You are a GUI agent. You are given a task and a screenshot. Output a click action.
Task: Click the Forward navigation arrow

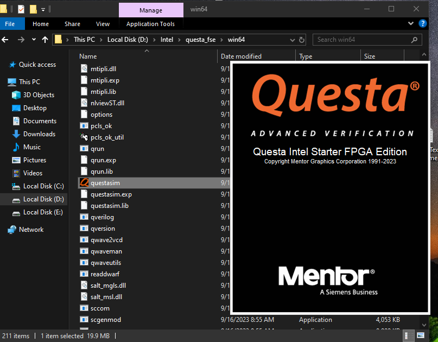21,40
